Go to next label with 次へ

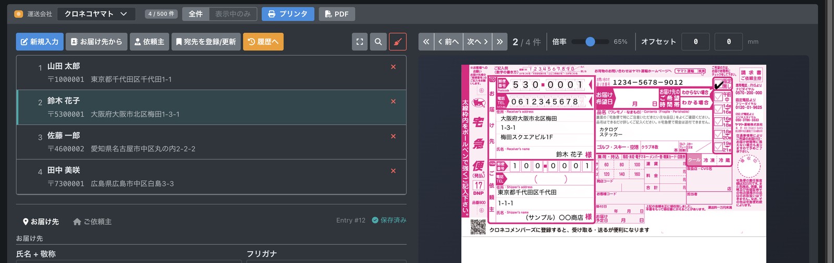pos(477,42)
